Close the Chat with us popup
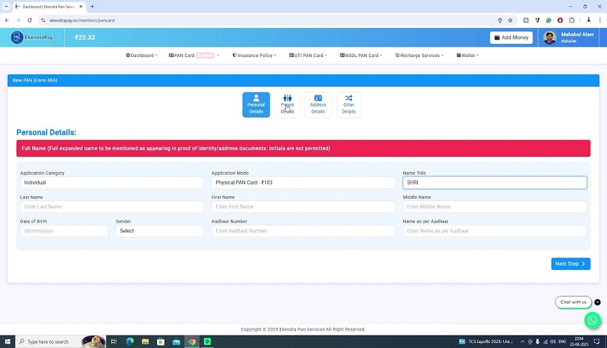The height and width of the screenshot is (348, 607). pos(597,302)
